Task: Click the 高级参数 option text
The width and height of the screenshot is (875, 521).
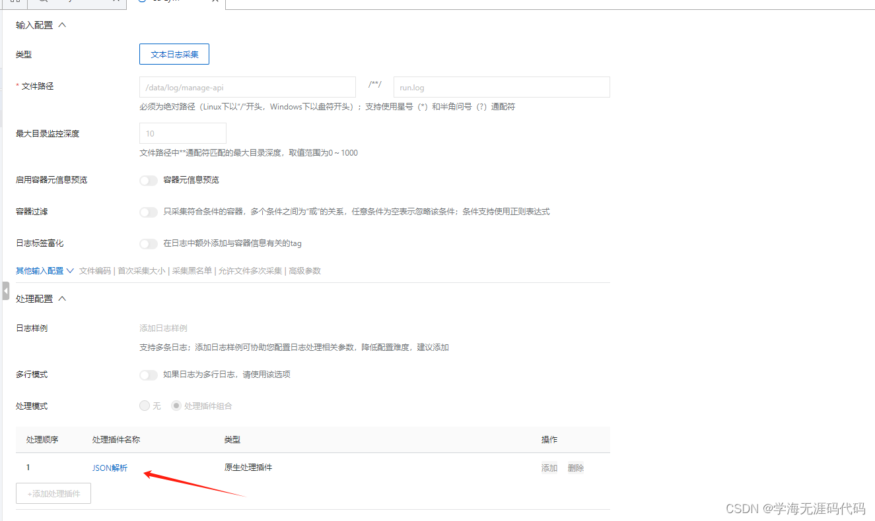Action: click(x=305, y=271)
